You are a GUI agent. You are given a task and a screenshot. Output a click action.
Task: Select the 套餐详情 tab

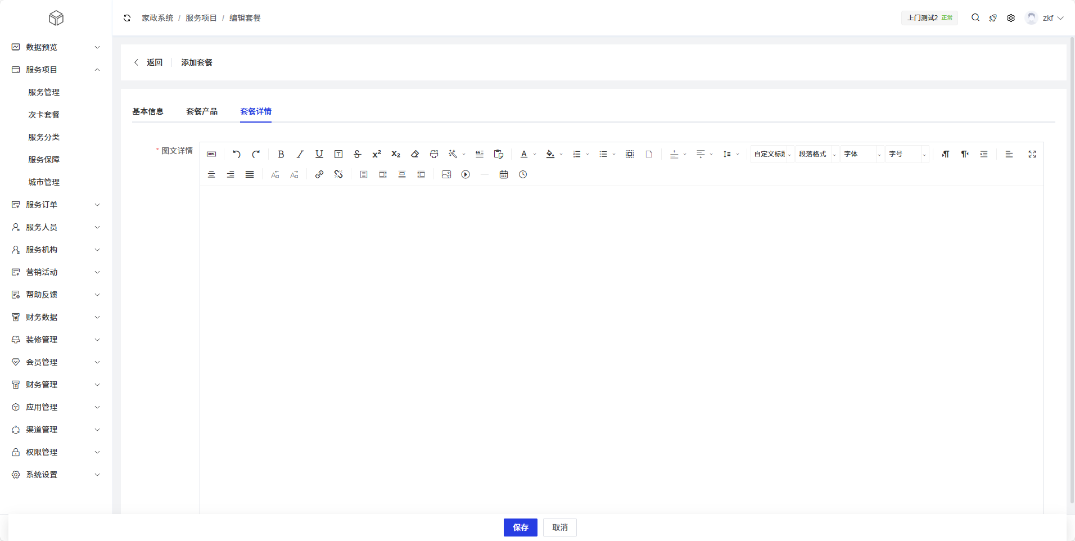pos(256,111)
